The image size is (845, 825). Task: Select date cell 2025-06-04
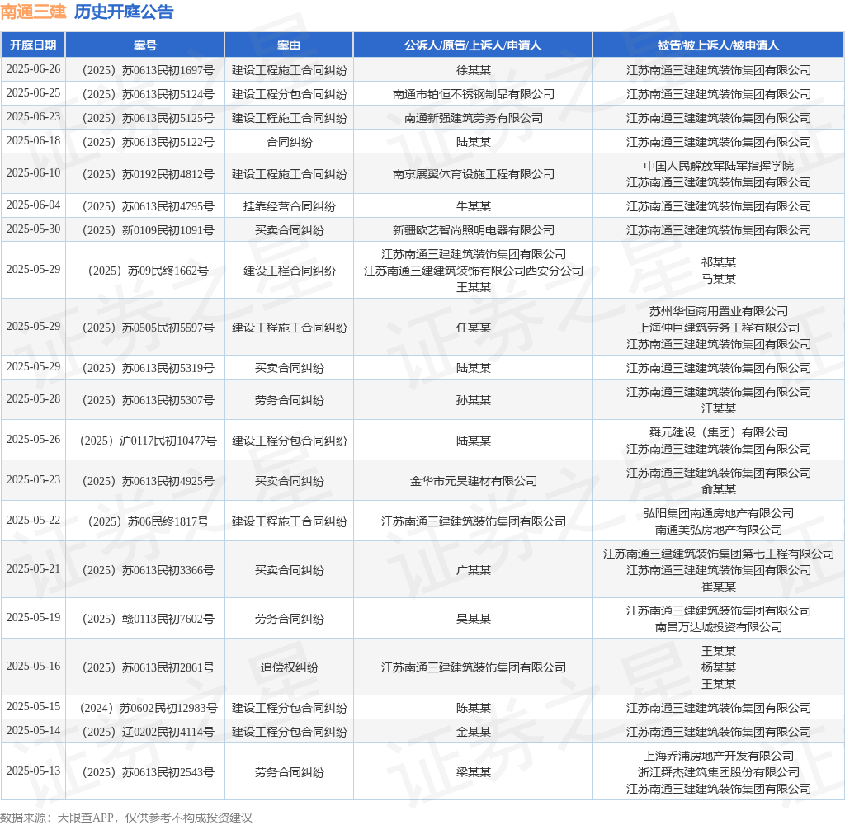click(x=33, y=205)
